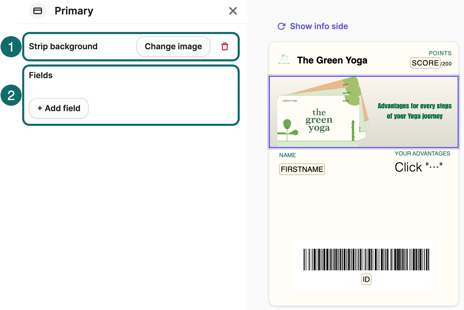Click The Green Yoga logo on card
Viewport: 464px width, 310px height.
point(284,59)
